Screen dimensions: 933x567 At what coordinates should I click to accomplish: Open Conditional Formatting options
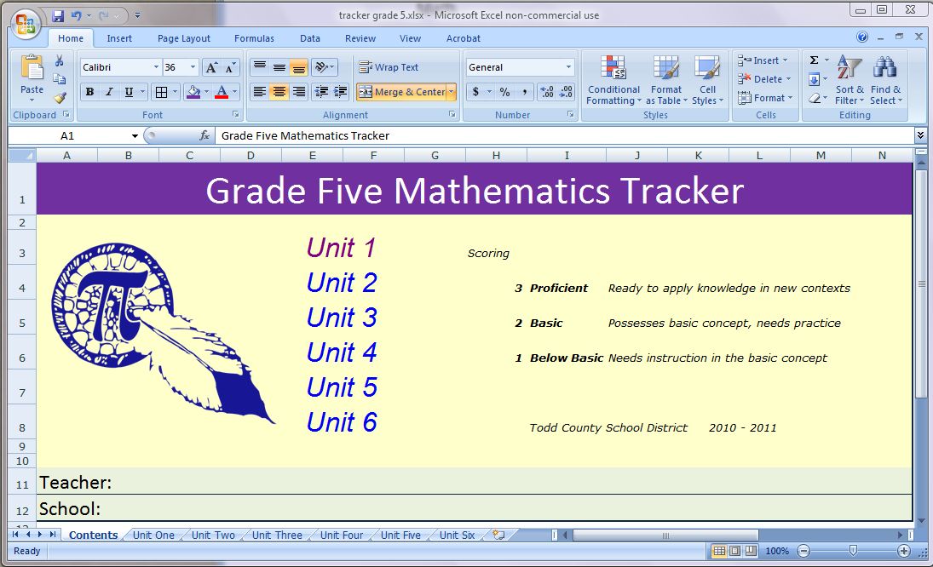[x=613, y=82]
